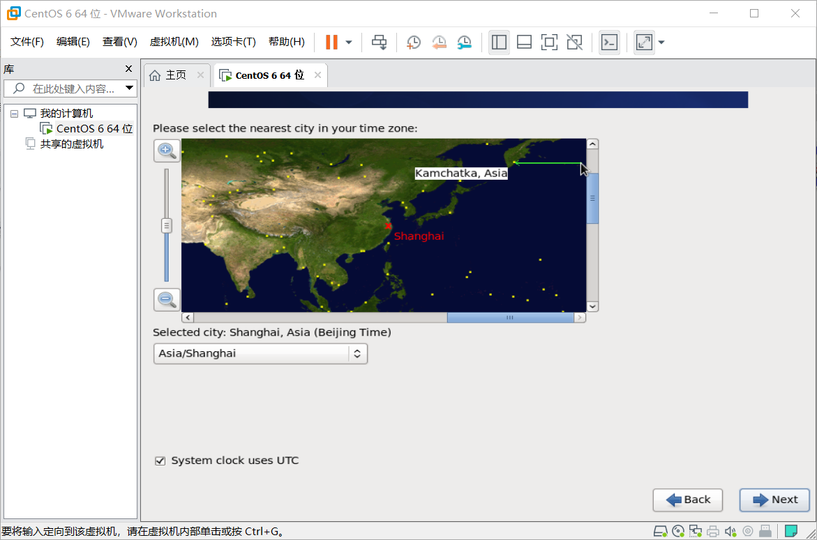
Task: Select 我的计算机 in the library tree
Action: point(67,114)
